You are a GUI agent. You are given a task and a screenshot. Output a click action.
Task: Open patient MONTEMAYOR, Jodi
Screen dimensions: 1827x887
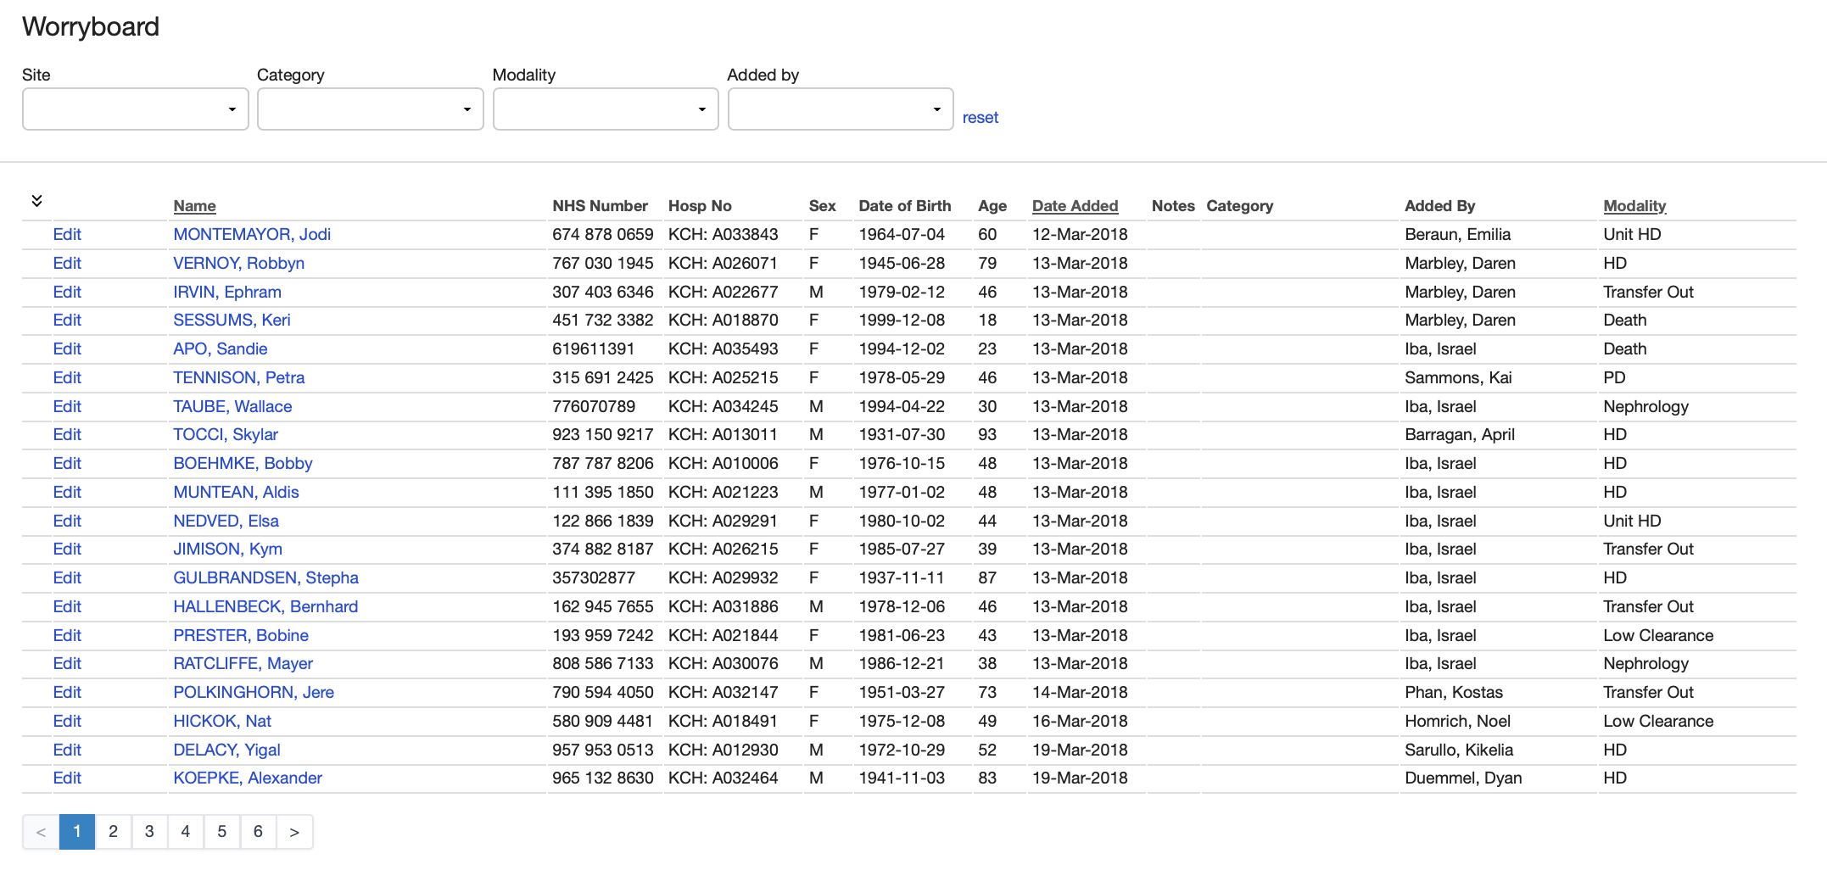click(252, 235)
